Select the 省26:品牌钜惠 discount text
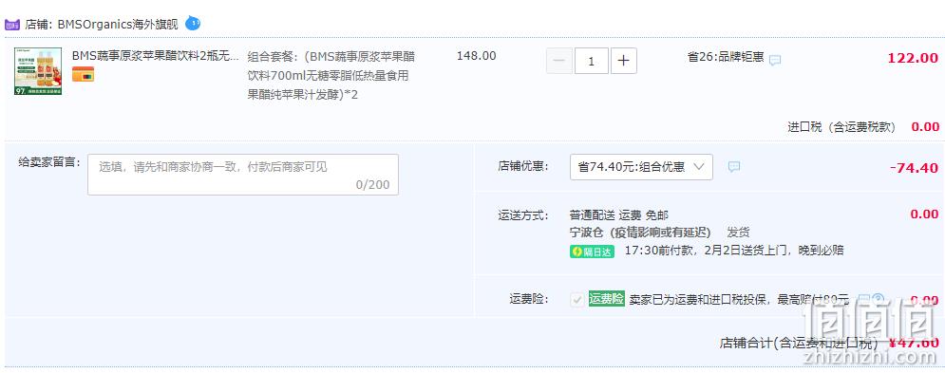945x373 pixels. point(726,57)
